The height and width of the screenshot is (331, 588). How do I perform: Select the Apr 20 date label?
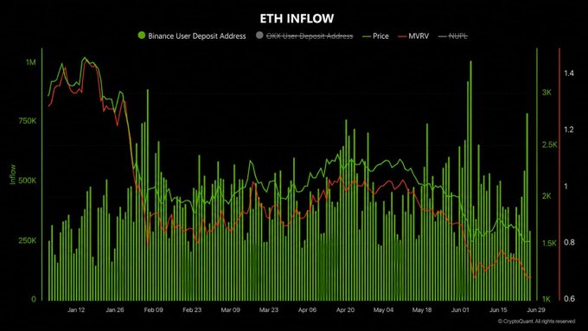[x=345, y=310]
